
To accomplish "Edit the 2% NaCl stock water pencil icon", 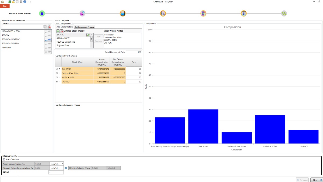I will tap(88, 35).
